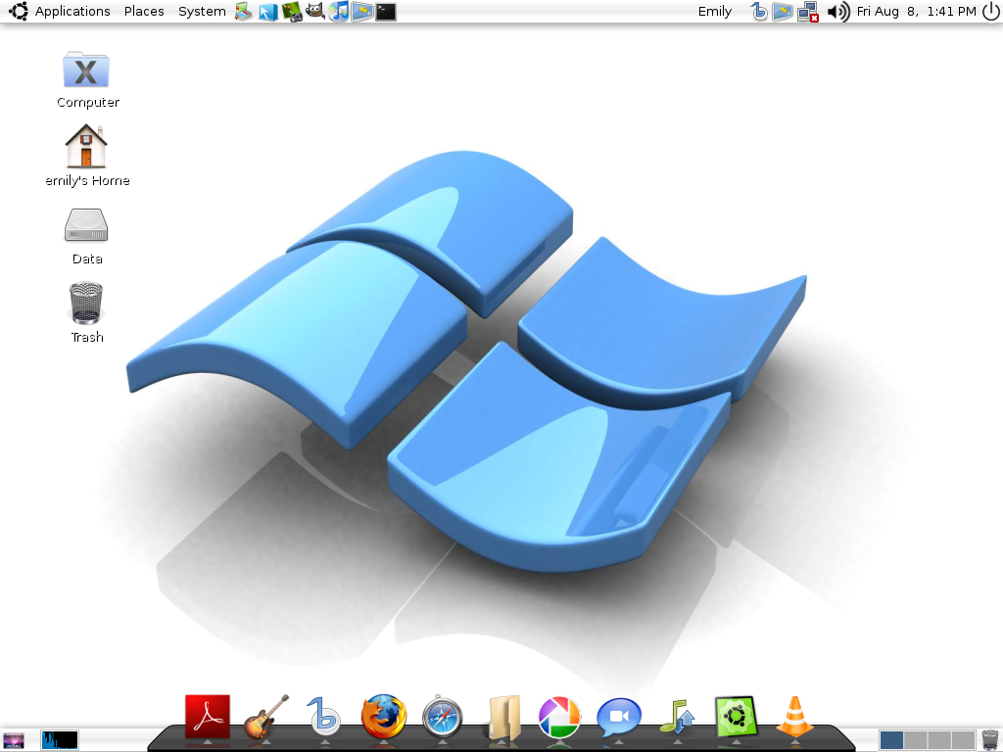Open the volume control speaker icon
This screenshot has width=1003, height=752.
(837, 12)
